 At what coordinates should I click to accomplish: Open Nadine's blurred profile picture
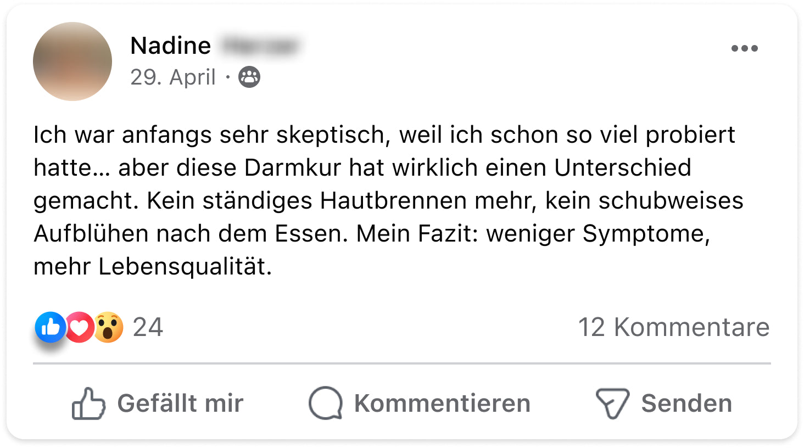[x=72, y=61]
